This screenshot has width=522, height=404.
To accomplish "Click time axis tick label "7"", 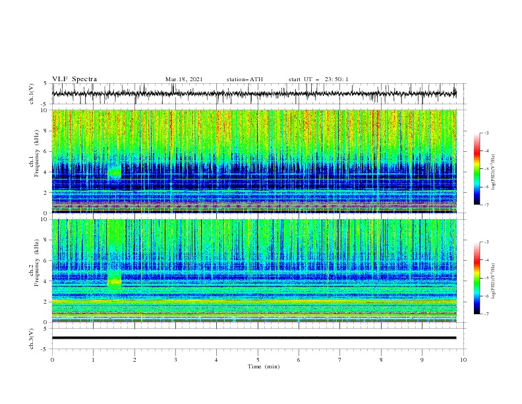I will pos(340,360).
